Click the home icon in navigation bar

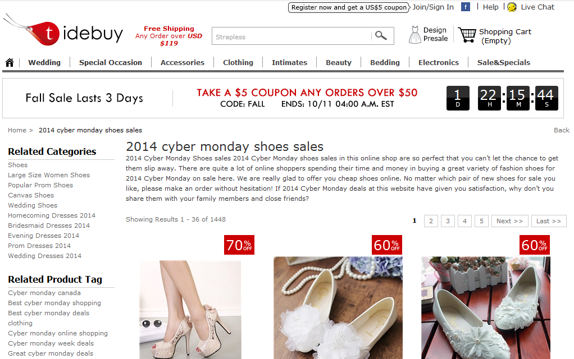pos(10,62)
